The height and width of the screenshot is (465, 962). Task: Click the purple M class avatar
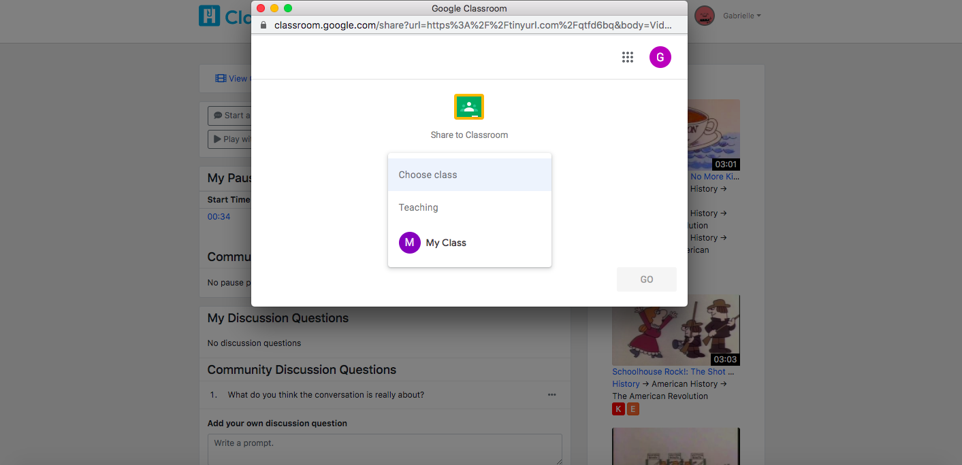point(410,243)
